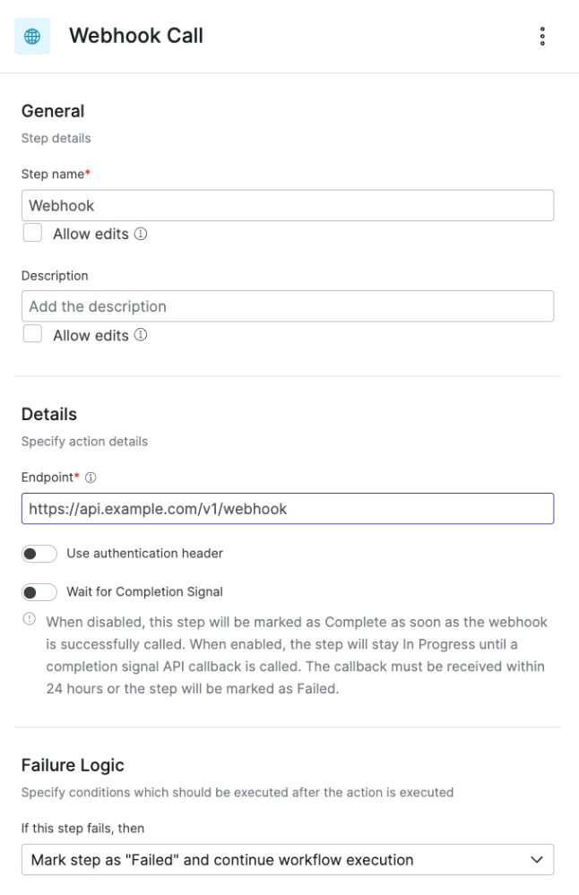Click the Endpoint info icon
Viewport: 579px width, 895px height.
91,478
